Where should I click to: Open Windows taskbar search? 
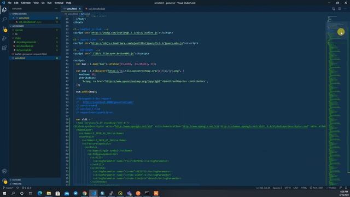(x=13, y=193)
